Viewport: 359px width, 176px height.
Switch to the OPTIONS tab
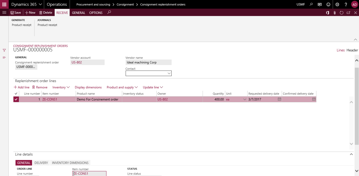[96, 13]
